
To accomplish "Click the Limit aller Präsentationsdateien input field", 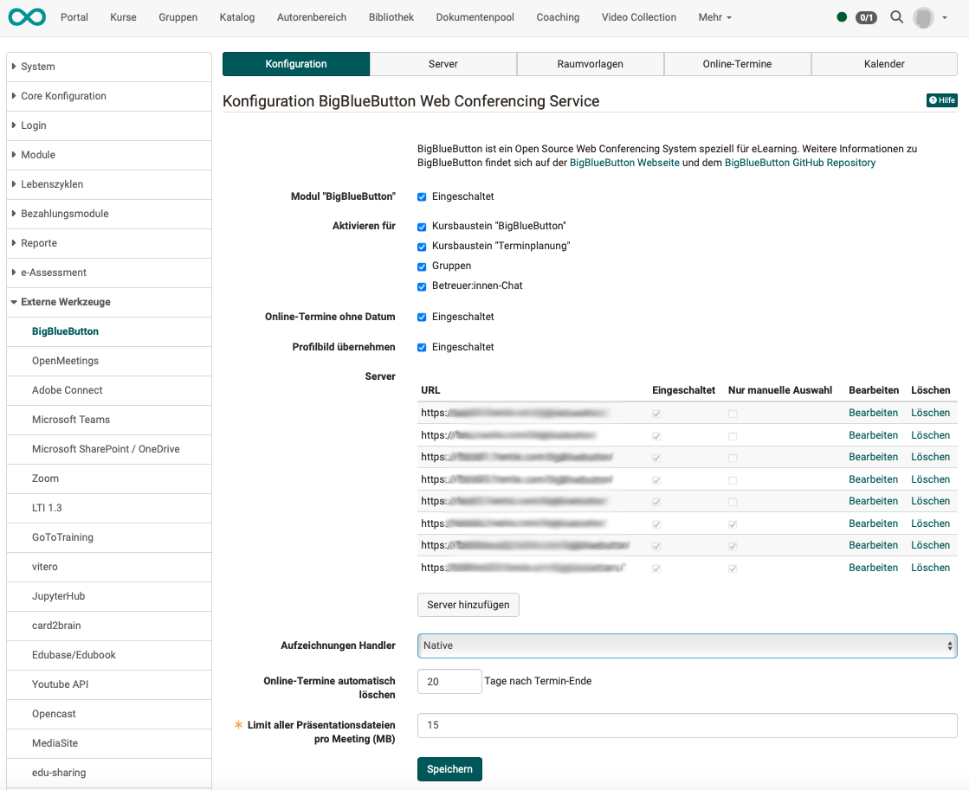I will point(687,725).
